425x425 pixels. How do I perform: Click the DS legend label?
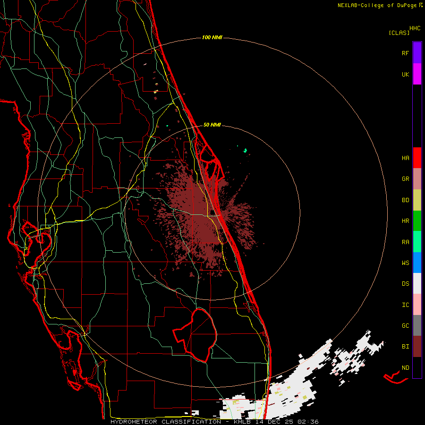coord(405,284)
